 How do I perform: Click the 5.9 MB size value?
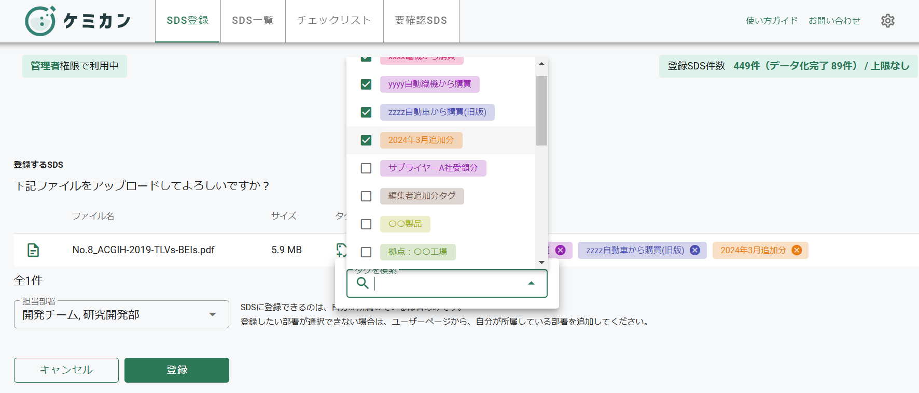pyautogui.click(x=287, y=250)
